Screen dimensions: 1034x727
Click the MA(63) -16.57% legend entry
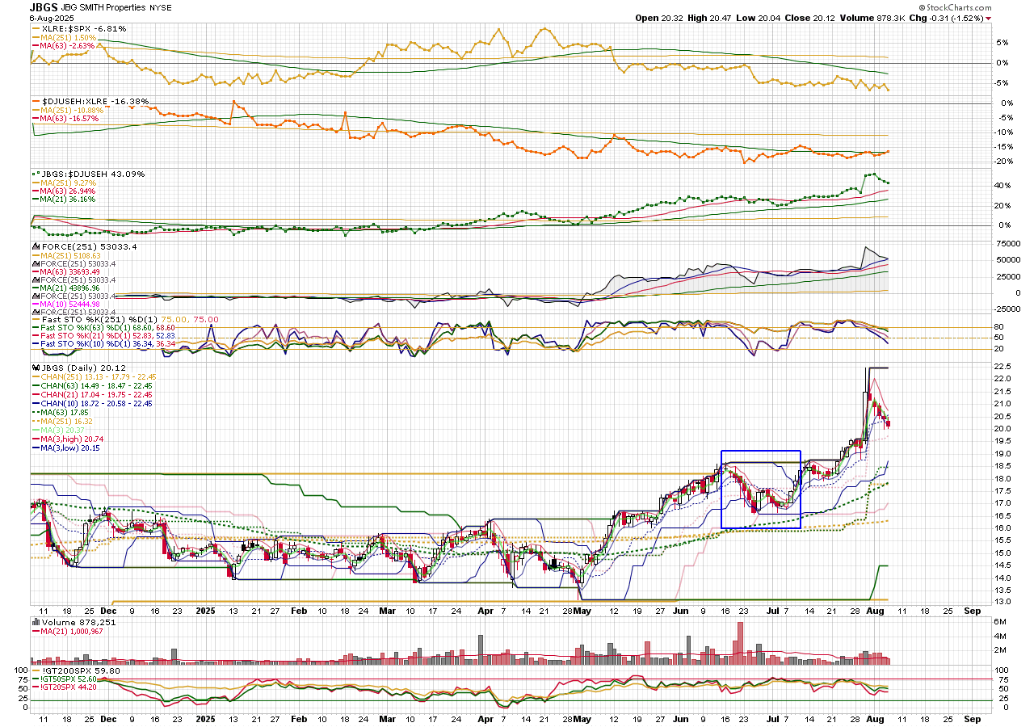coord(70,118)
